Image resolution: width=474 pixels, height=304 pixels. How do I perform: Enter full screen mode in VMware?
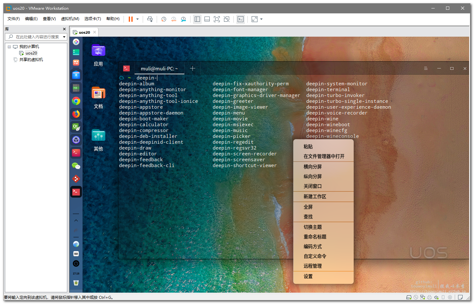click(x=217, y=19)
